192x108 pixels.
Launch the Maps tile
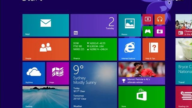click(x=58, y=73)
